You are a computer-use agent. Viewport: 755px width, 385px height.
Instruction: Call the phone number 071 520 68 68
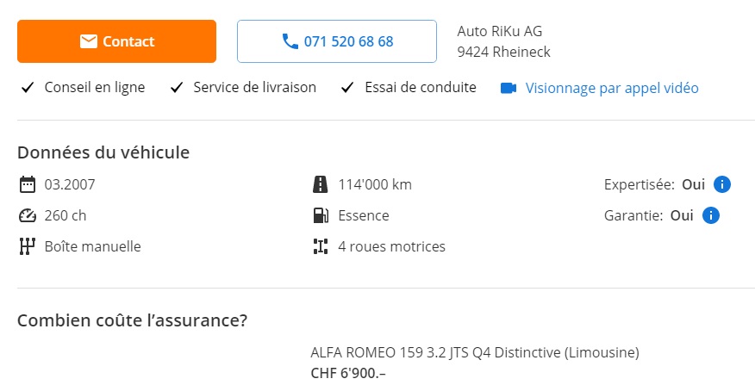(337, 41)
